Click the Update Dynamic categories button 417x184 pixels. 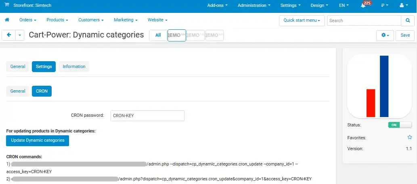point(38,141)
